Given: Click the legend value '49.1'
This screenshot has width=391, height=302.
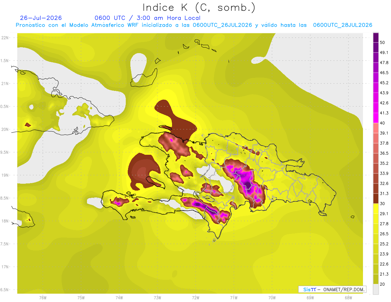Looking at the screenshot, I should point(384,52).
